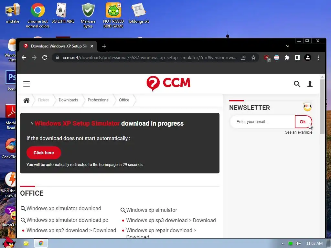Open 'Windows xp simulator download pc' link
331x248 pixels.
coord(67,220)
